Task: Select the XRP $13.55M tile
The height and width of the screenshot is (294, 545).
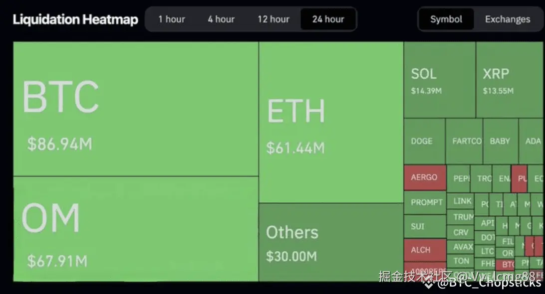Action: coord(510,80)
